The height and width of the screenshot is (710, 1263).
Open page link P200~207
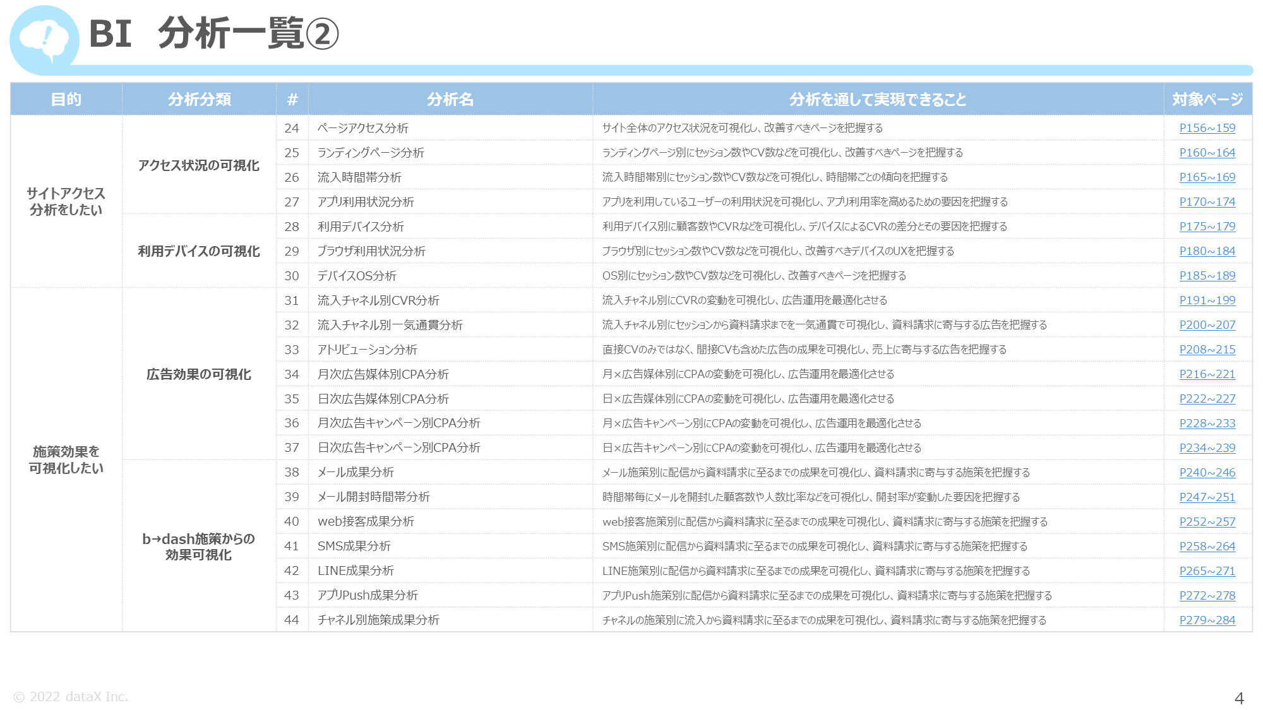pyautogui.click(x=1207, y=325)
